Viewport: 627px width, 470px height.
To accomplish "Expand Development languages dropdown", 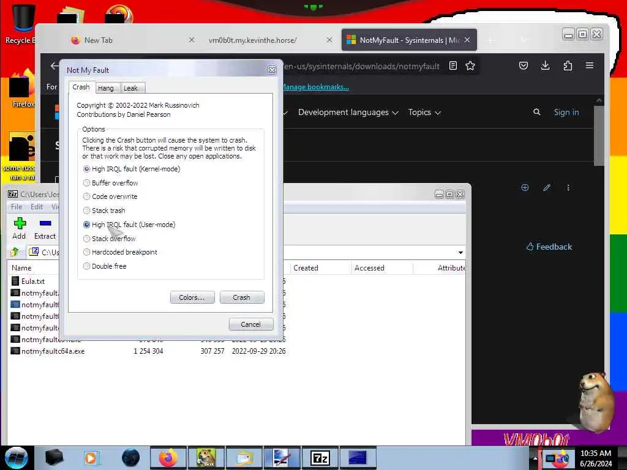I will 348,113.
